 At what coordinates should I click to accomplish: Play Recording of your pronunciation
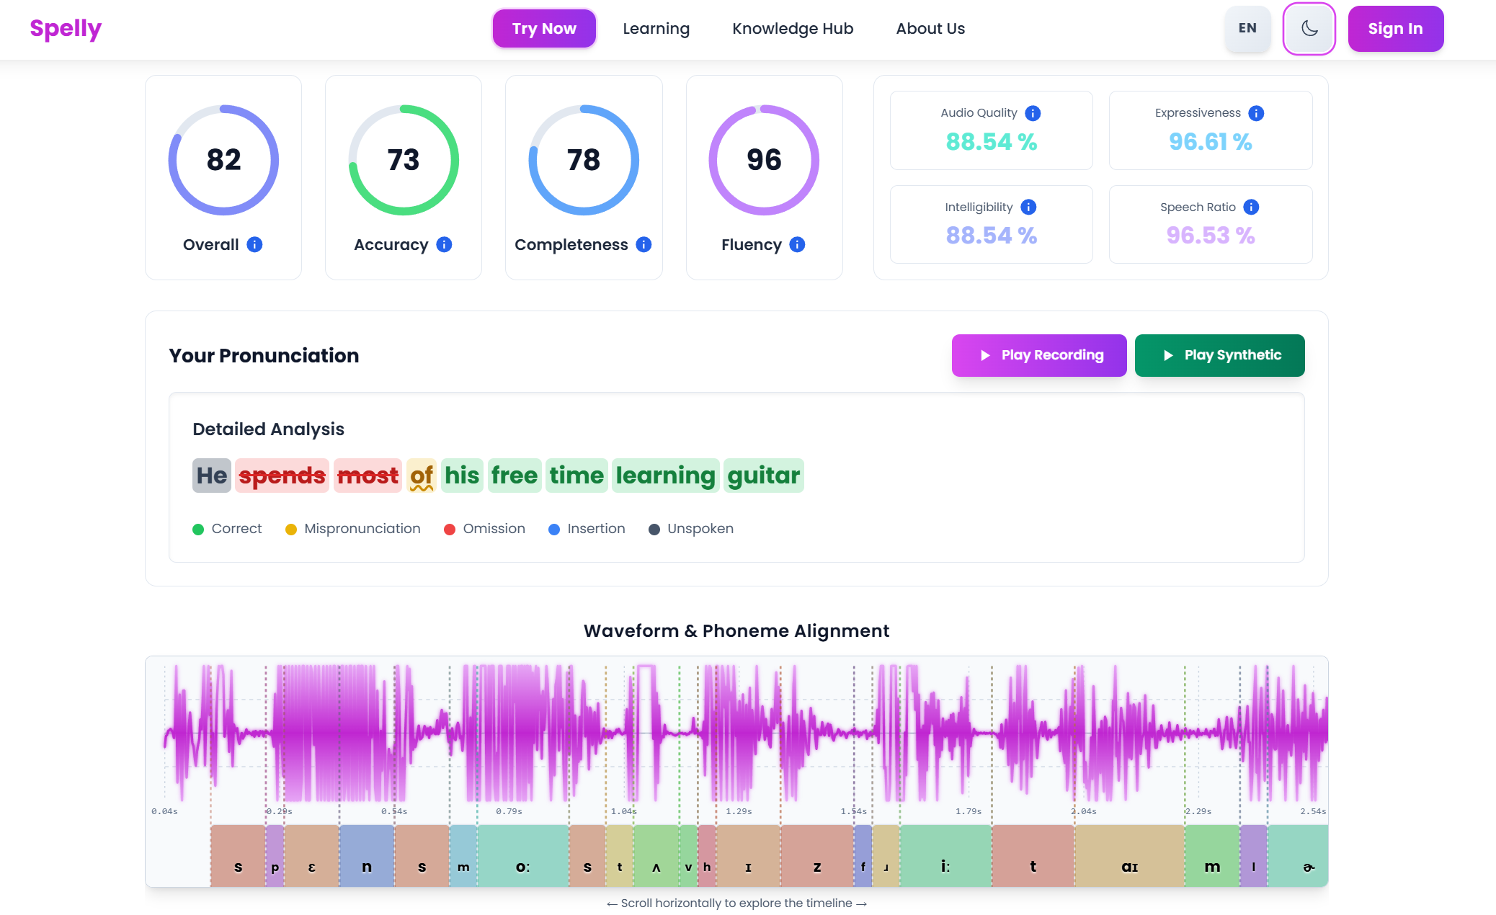(x=1038, y=355)
